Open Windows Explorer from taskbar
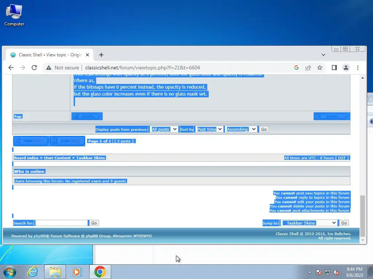This screenshot has height=279, width=373. pos(55,272)
